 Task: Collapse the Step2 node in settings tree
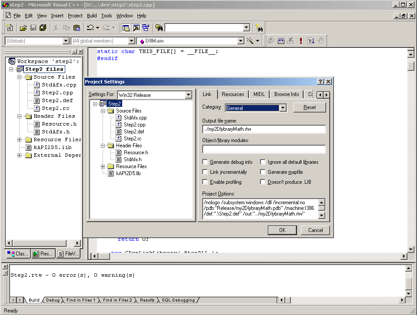(x=95, y=104)
